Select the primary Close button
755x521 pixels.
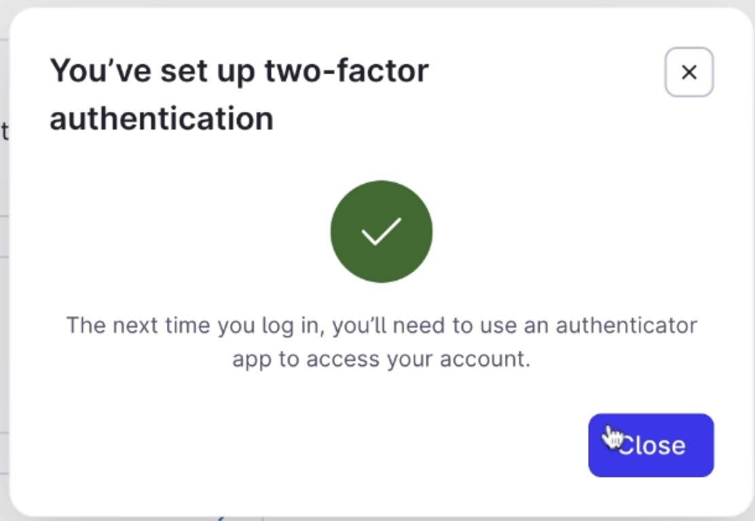[x=650, y=446]
